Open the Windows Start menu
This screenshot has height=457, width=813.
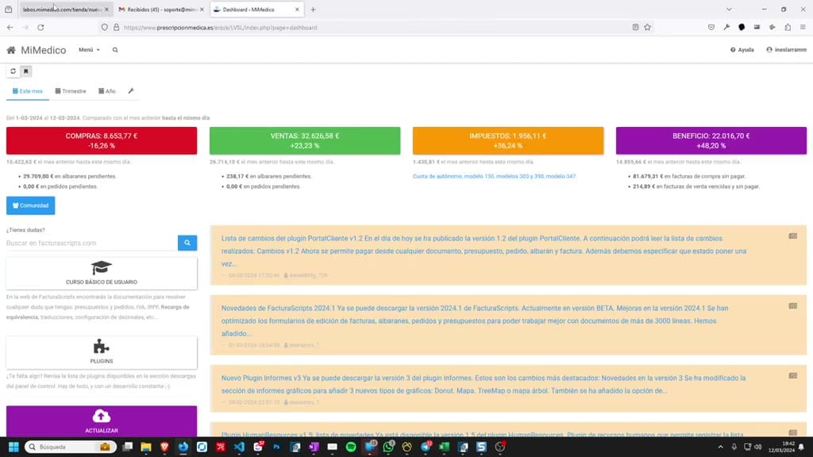coord(13,447)
